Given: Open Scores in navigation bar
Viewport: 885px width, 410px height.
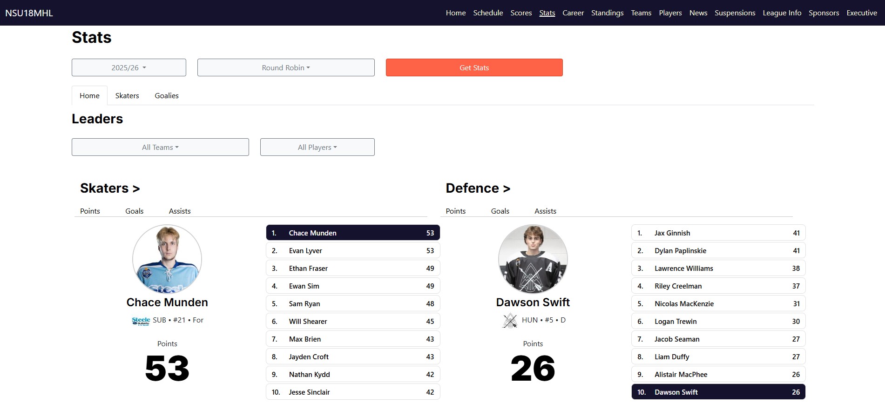Looking at the screenshot, I should click(521, 13).
